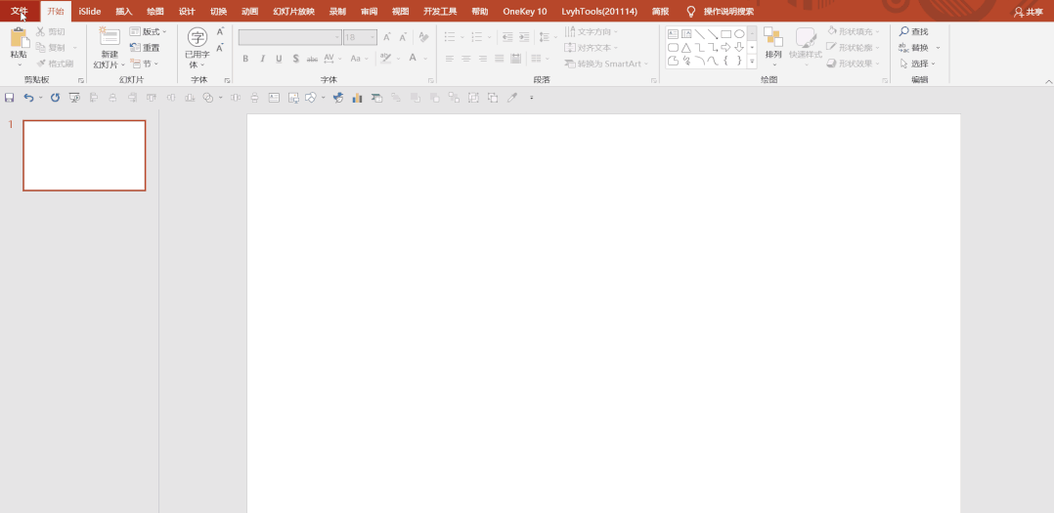
Task: Select the triangle shape in the shapes gallery
Action: click(686, 48)
